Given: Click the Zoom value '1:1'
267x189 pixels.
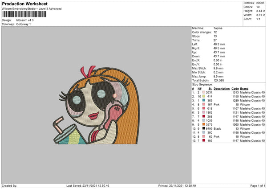Looking at the screenshot, I should (258, 19).
